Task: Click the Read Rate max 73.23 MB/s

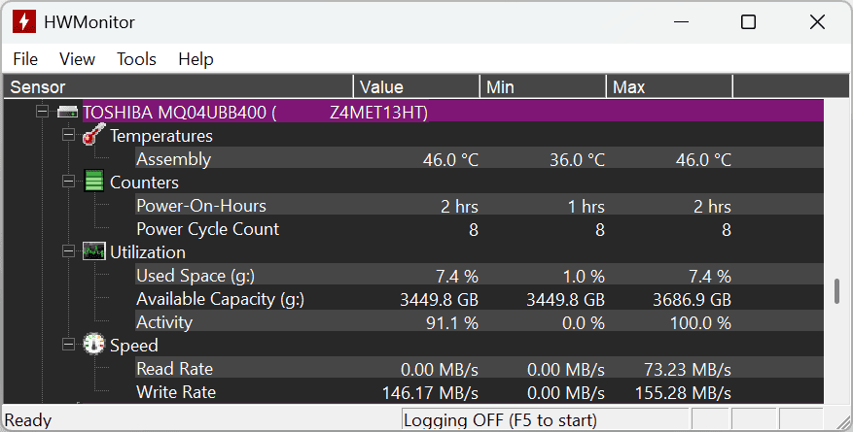Action: [688, 370]
